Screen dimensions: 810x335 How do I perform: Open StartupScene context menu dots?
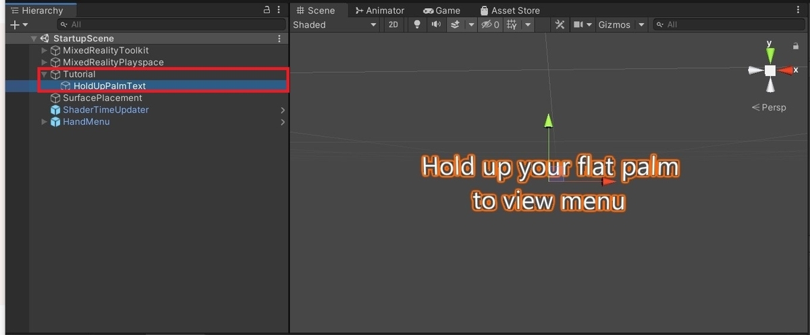coord(279,39)
